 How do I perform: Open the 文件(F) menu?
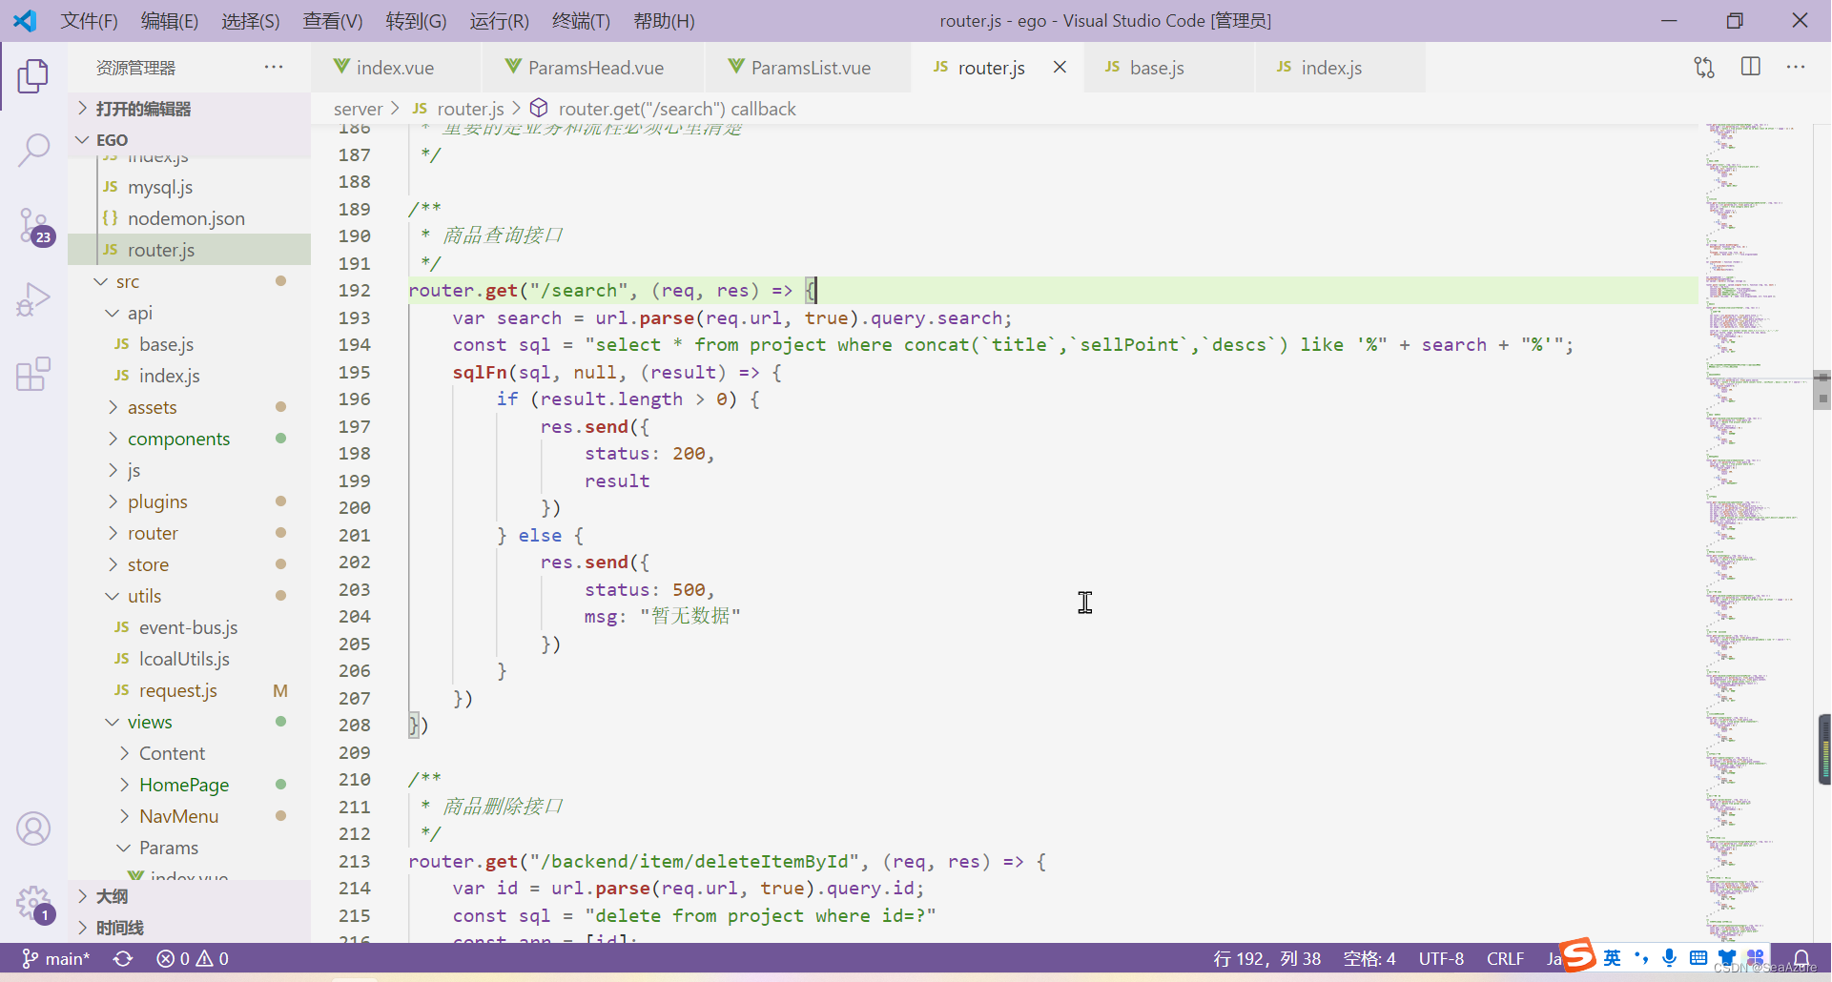click(x=89, y=20)
